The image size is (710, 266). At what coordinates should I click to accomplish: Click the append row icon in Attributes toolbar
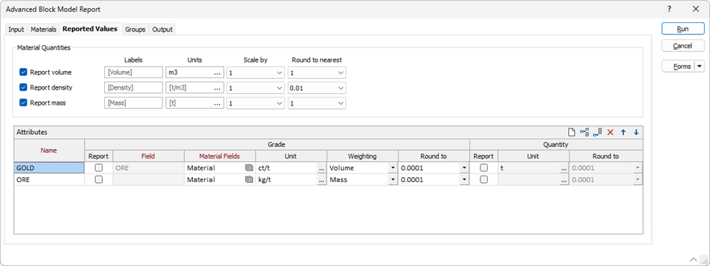[597, 133]
